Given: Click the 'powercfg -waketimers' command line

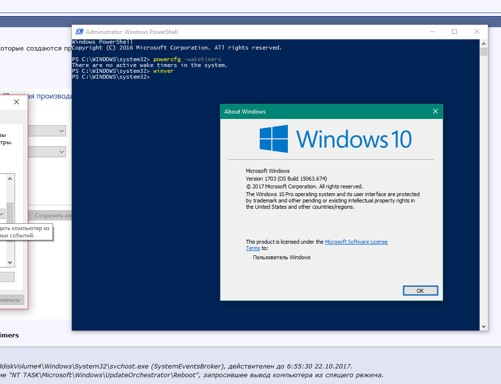Looking at the screenshot, I should pos(187,59).
